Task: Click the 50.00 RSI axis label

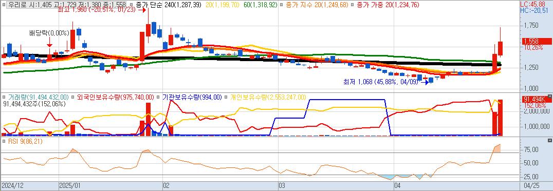Action: [x=531, y=163]
